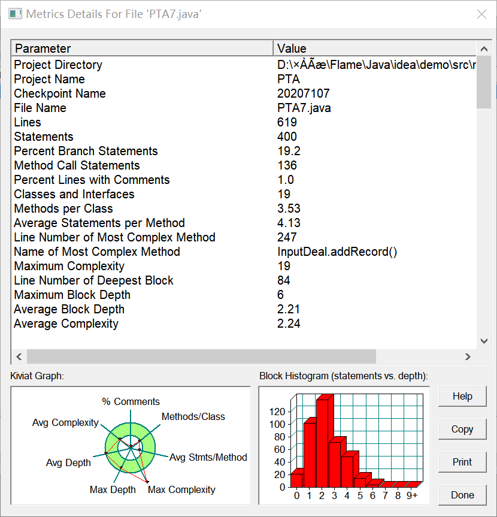Click the Average Complexity value 2.24
Viewport: 497px width, 517px height.
tap(289, 323)
